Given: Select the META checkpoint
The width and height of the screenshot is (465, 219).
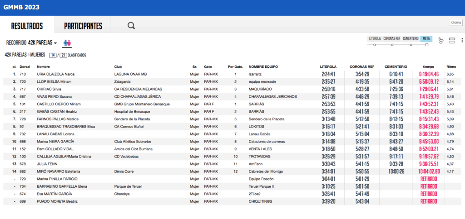Looking at the screenshot, I should (x=426, y=38).
